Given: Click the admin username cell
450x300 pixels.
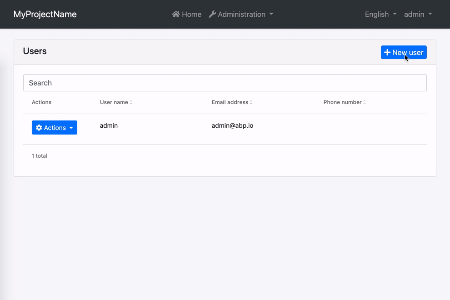Looking at the screenshot, I should pos(109,125).
